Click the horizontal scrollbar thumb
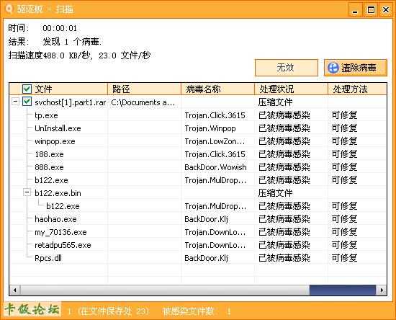The width and height of the screenshot is (396, 320). (x=343, y=290)
